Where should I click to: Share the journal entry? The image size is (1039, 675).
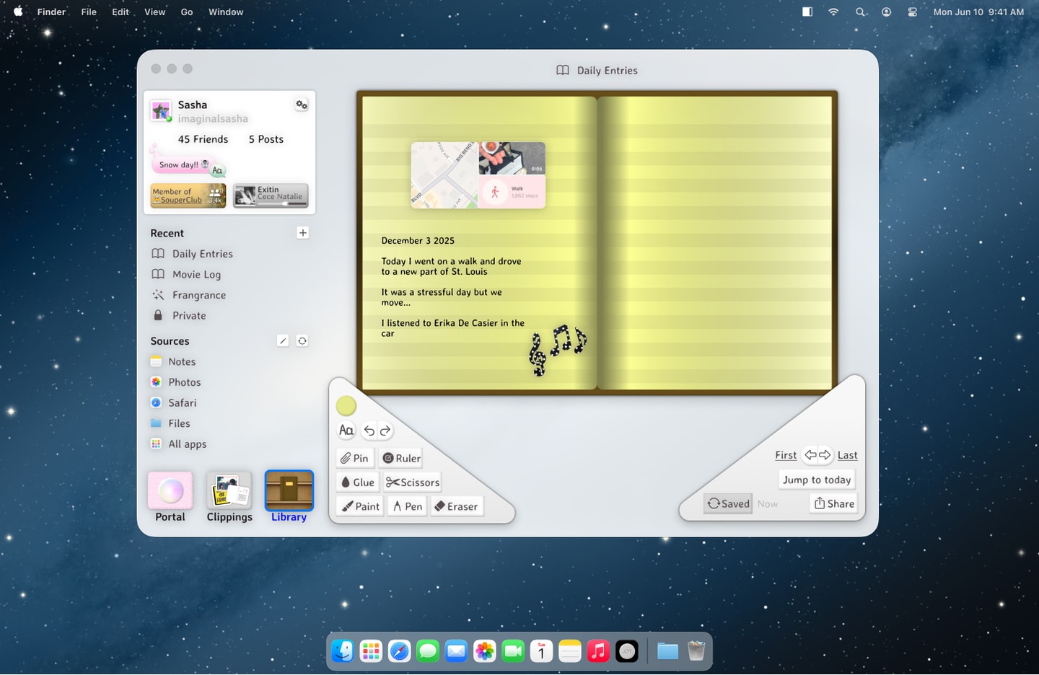pos(834,503)
